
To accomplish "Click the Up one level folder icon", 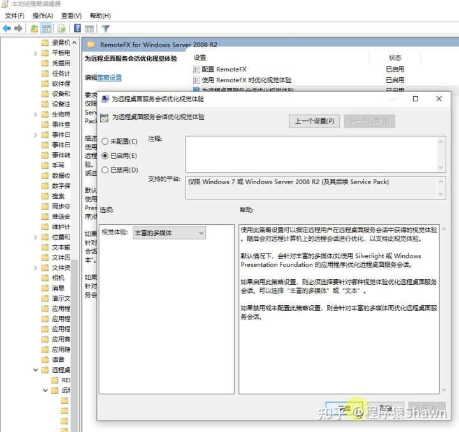I will pyautogui.click(x=34, y=29).
